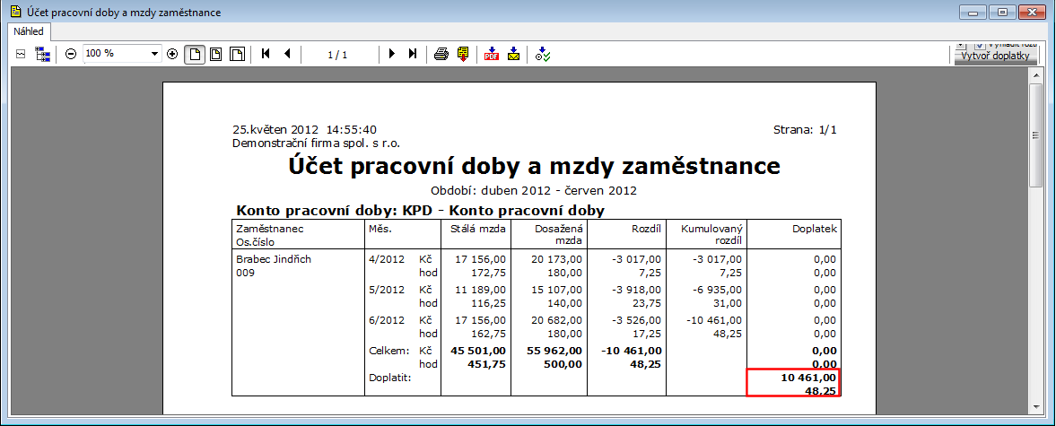Go to the previous page

click(x=287, y=55)
